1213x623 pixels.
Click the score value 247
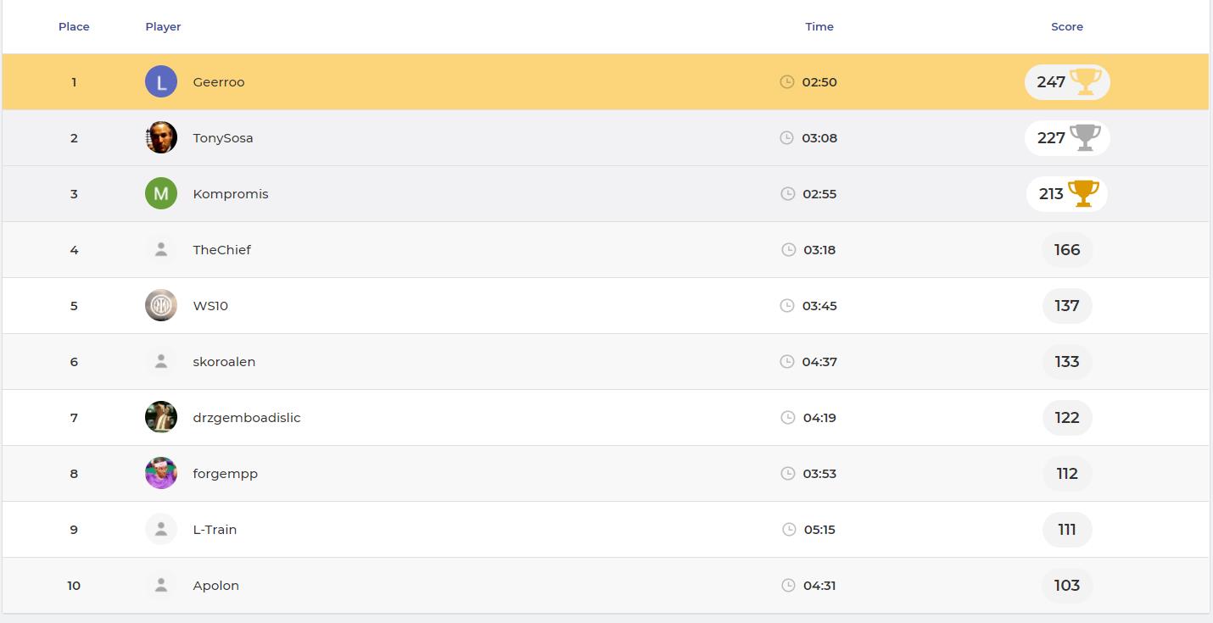pos(1051,82)
